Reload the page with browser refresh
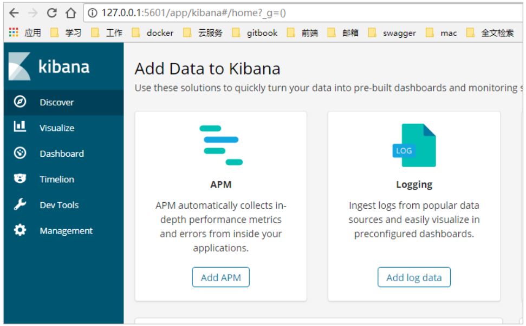Screen dimensions: 526x326 [x=52, y=13]
